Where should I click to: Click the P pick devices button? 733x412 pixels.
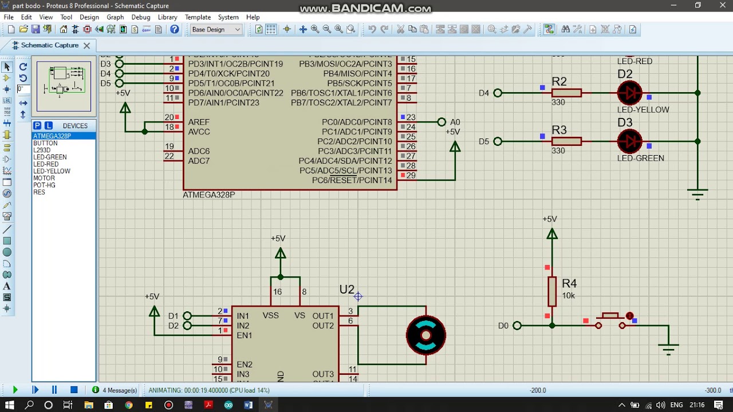(x=37, y=125)
